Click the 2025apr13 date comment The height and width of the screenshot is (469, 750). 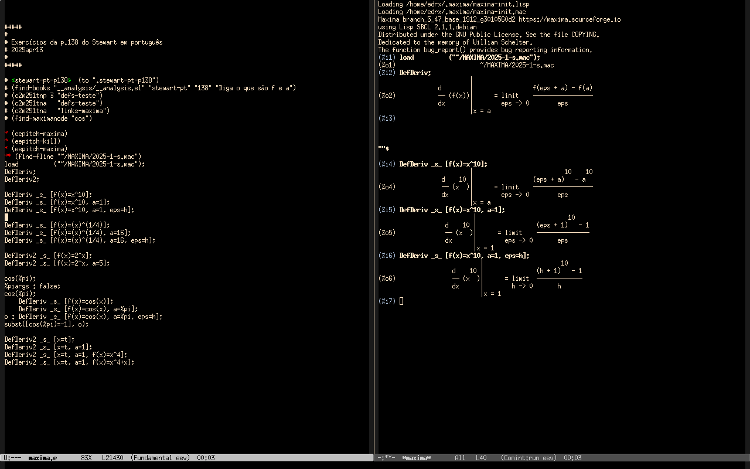click(23, 50)
